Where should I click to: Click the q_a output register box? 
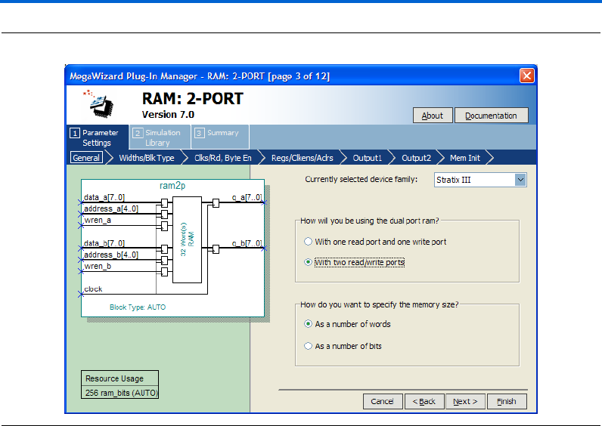[216, 203]
